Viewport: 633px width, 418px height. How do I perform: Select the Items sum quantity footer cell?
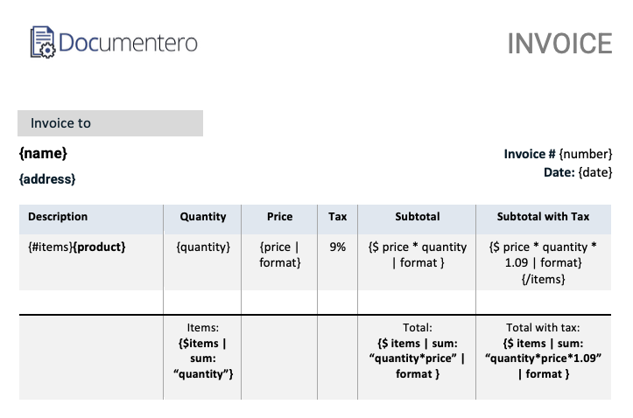tap(202, 351)
